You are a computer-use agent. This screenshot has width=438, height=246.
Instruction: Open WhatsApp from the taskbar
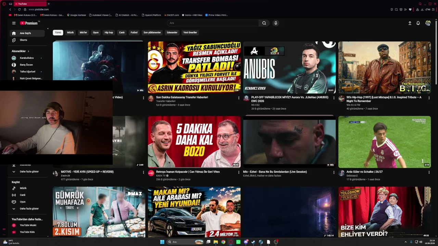click(x=239, y=242)
